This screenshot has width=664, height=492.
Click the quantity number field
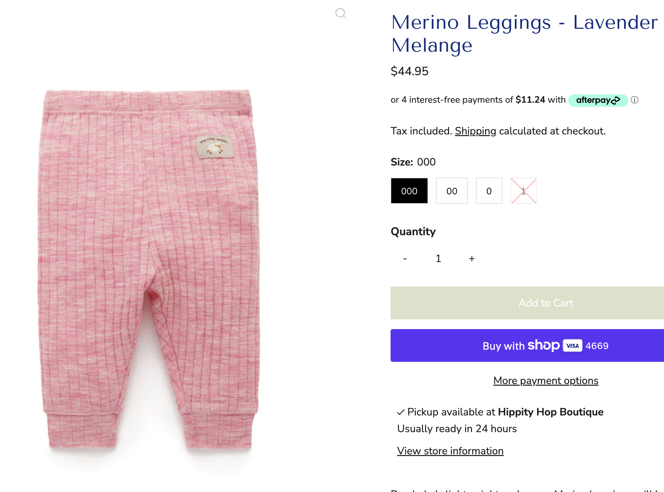438,259
